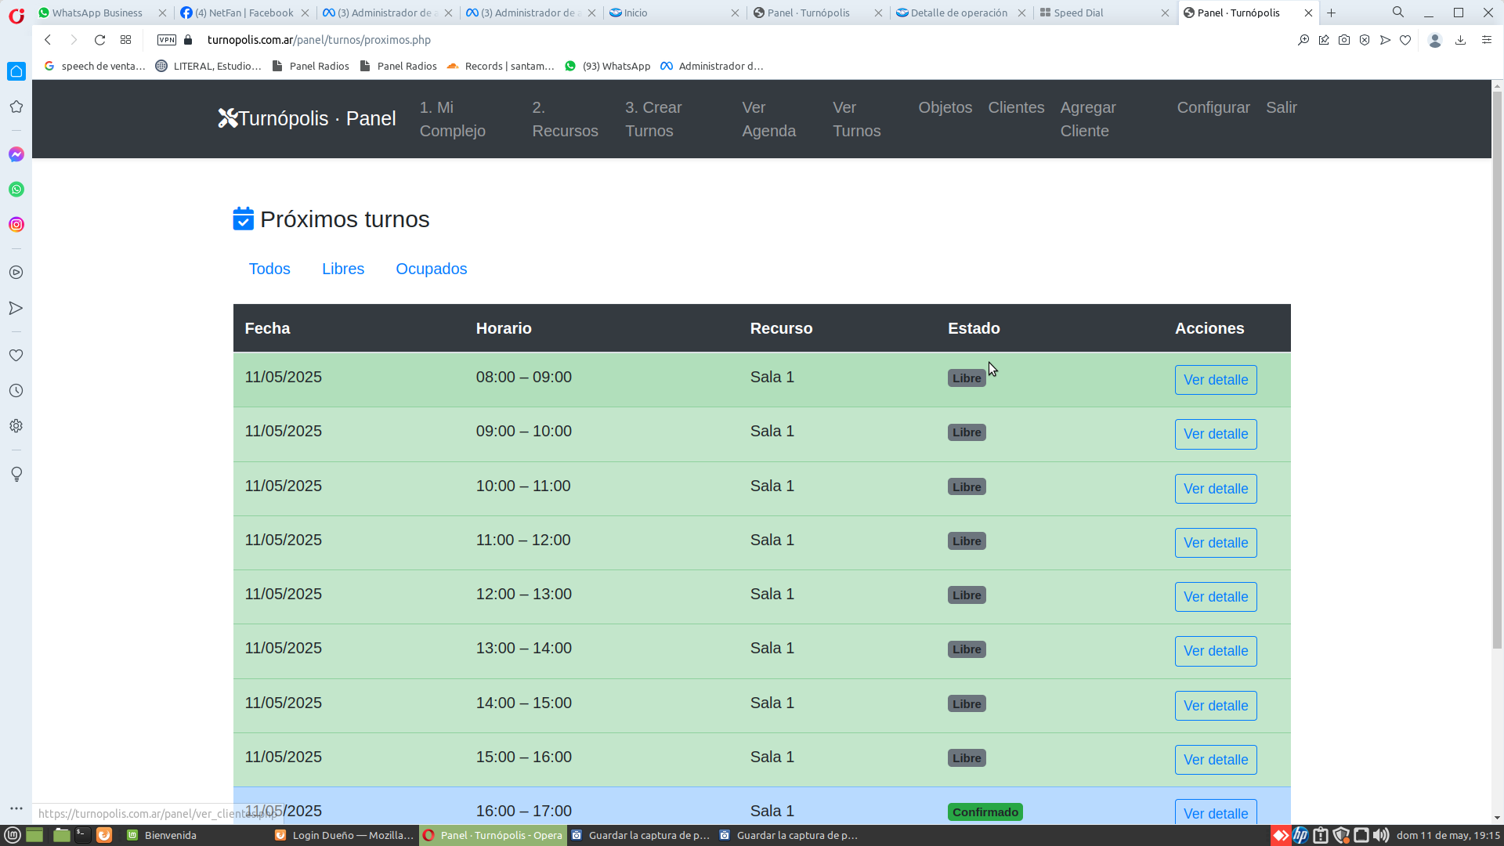
Task: Open sidebar settings gear
Action: pos(16,426)
